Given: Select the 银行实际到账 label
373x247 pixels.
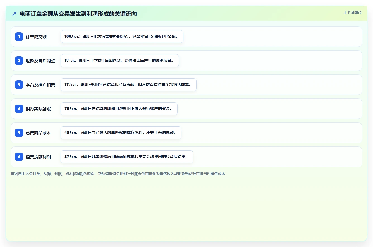Looking at the screenshot, I should (38, 109).
